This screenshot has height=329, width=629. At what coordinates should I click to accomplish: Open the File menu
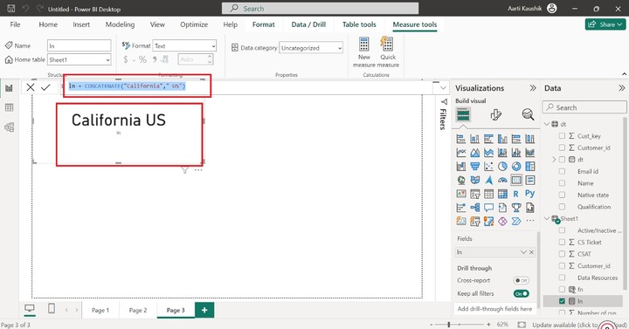[x=15, y=24]
